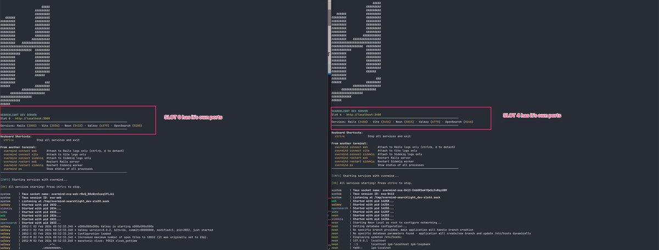Click 'overmind connect vite' in Slot 0 pane
The height and width of the screenshot is (250, 659).
pos(21,154)
